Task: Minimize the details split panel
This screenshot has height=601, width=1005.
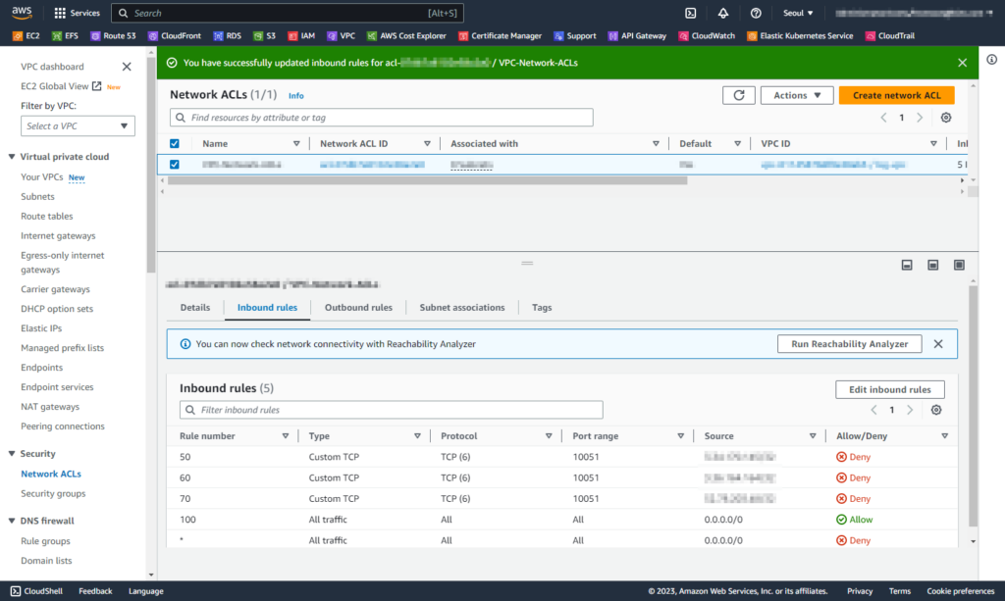Action: (907, 265)
